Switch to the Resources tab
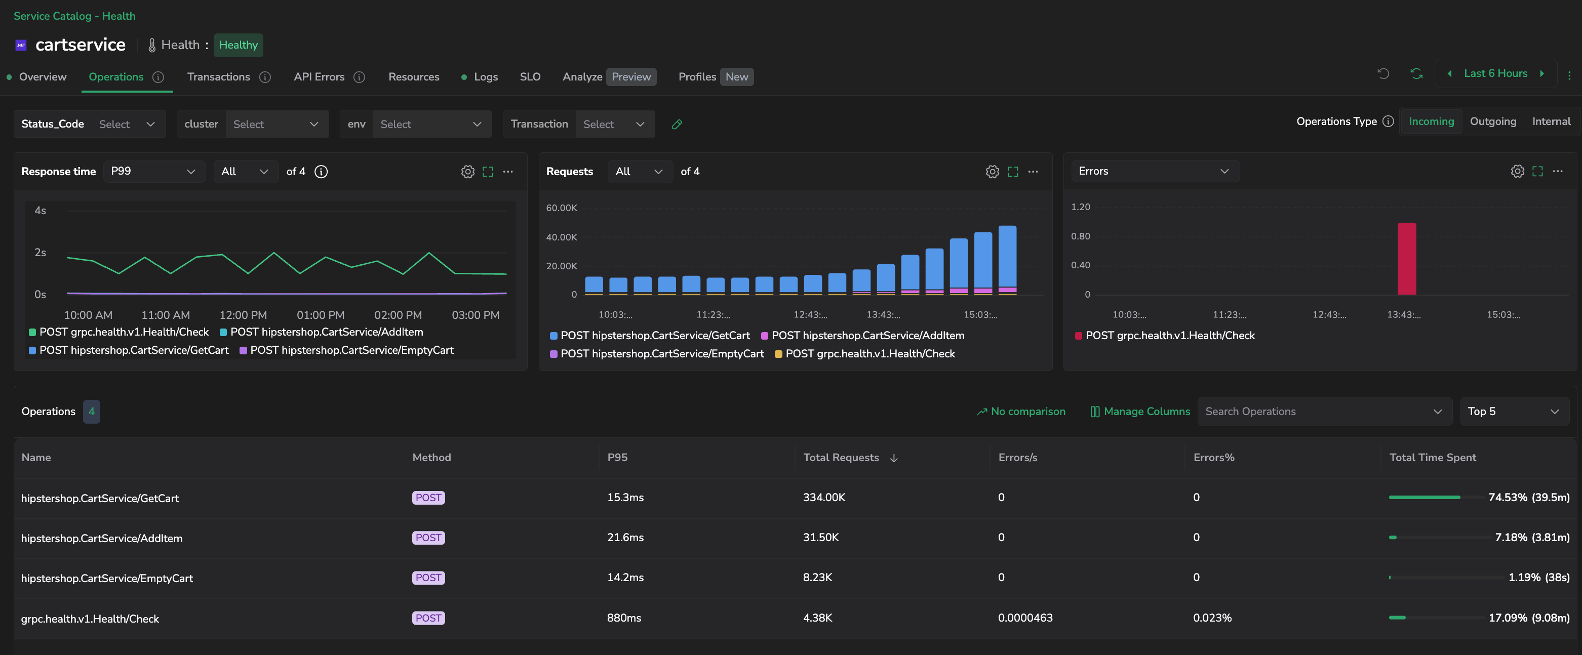1582x655 pixels. point(413,77)
